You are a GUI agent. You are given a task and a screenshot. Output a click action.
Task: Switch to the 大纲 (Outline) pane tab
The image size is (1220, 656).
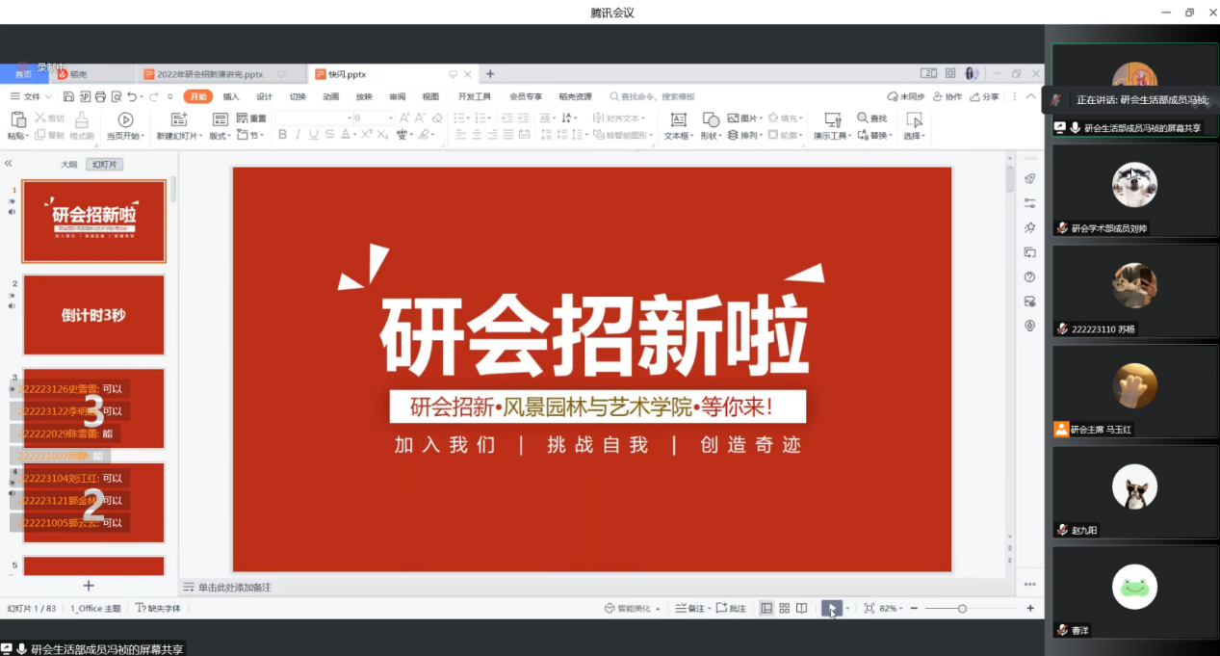[x=68, y=165]
